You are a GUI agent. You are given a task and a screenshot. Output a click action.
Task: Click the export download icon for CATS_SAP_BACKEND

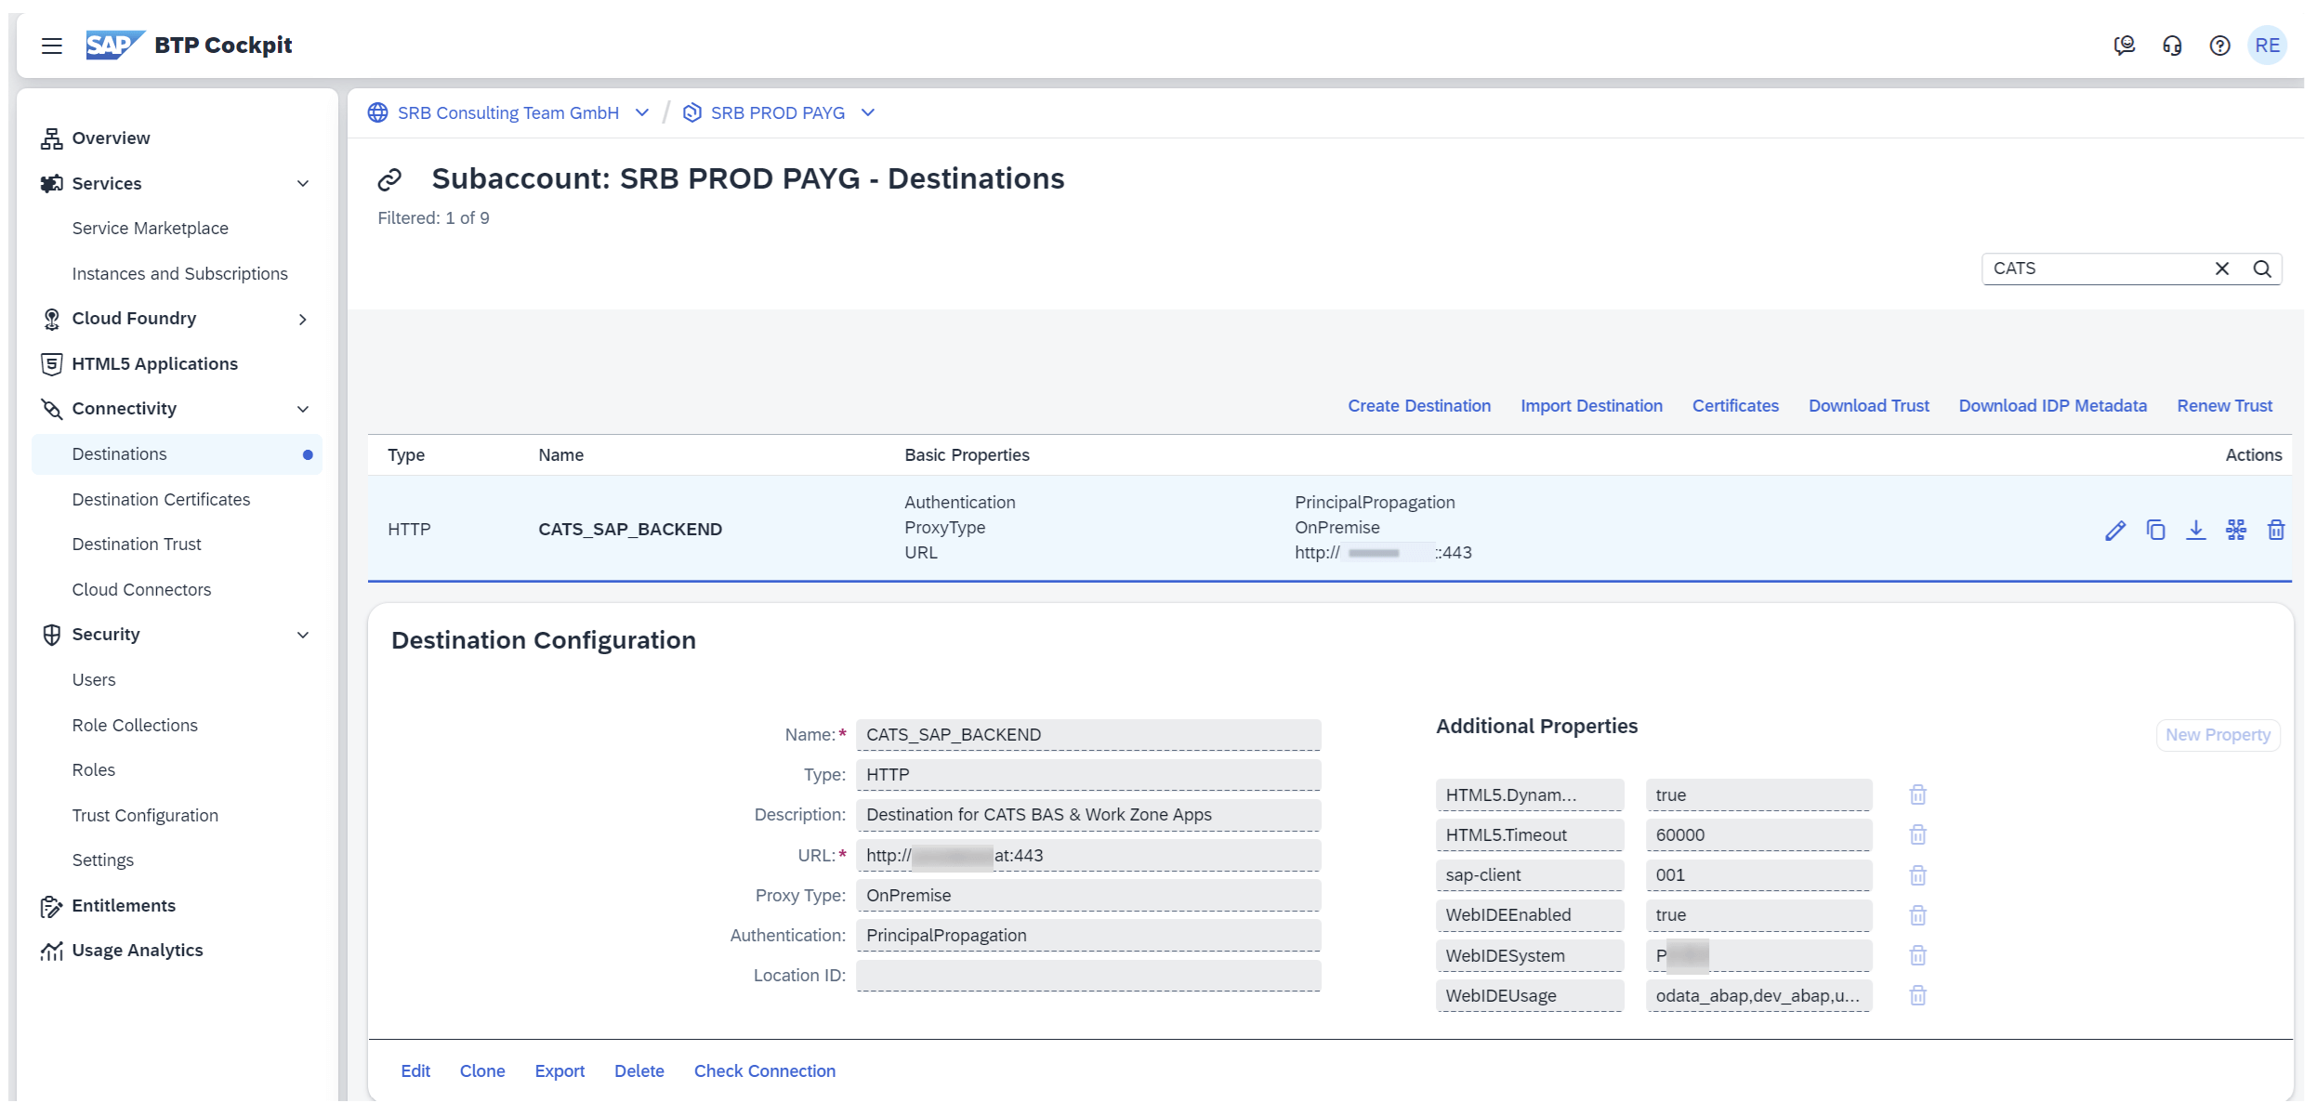2195,531
